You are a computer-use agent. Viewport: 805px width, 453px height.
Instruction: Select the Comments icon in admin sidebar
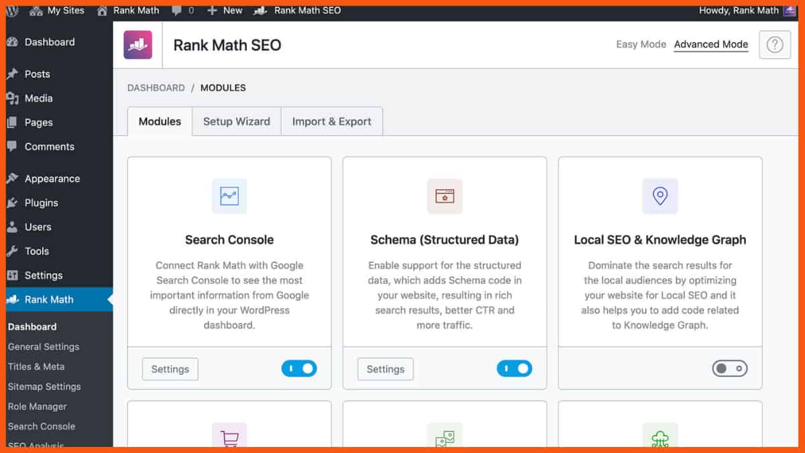coord(12,146)
